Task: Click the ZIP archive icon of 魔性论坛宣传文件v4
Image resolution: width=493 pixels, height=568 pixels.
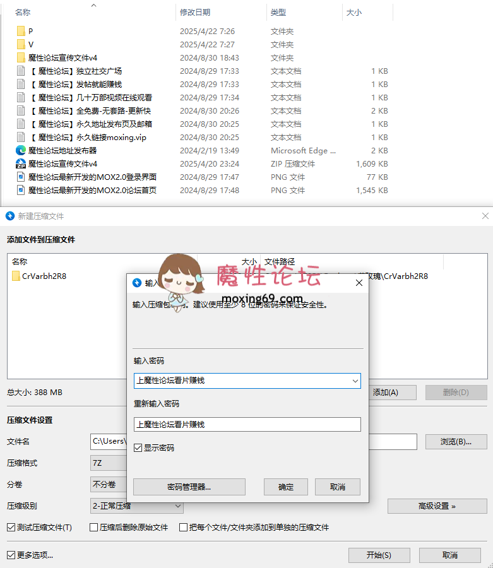Action: tap(21, 163)
